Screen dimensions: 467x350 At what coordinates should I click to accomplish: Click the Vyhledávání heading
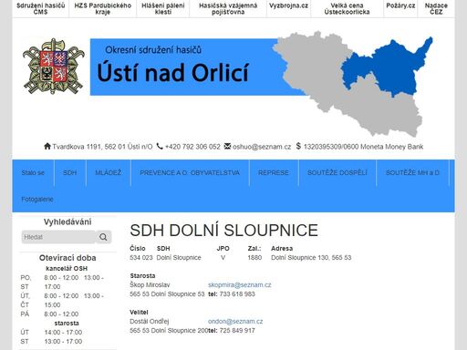coord(67,221)
